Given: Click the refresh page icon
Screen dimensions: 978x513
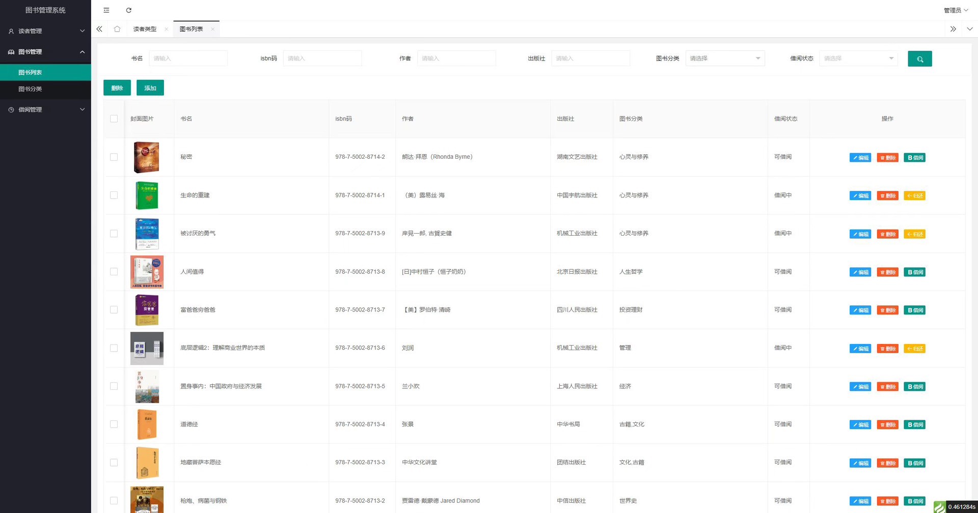Looking at the screenshot, I should coord(129,10).
